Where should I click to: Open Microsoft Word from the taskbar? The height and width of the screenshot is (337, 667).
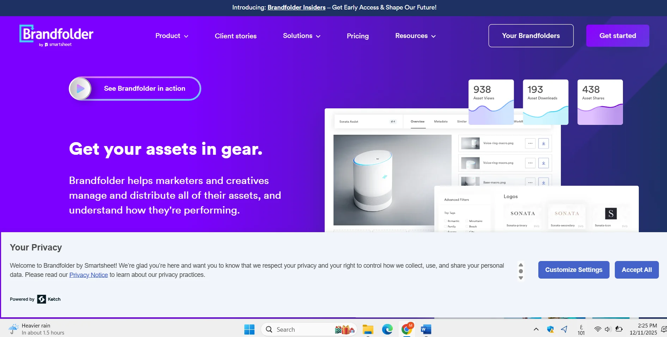tap(426, 329)
